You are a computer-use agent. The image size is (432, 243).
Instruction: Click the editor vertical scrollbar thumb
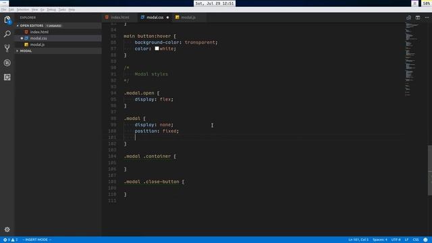click(x=430, y=170)
